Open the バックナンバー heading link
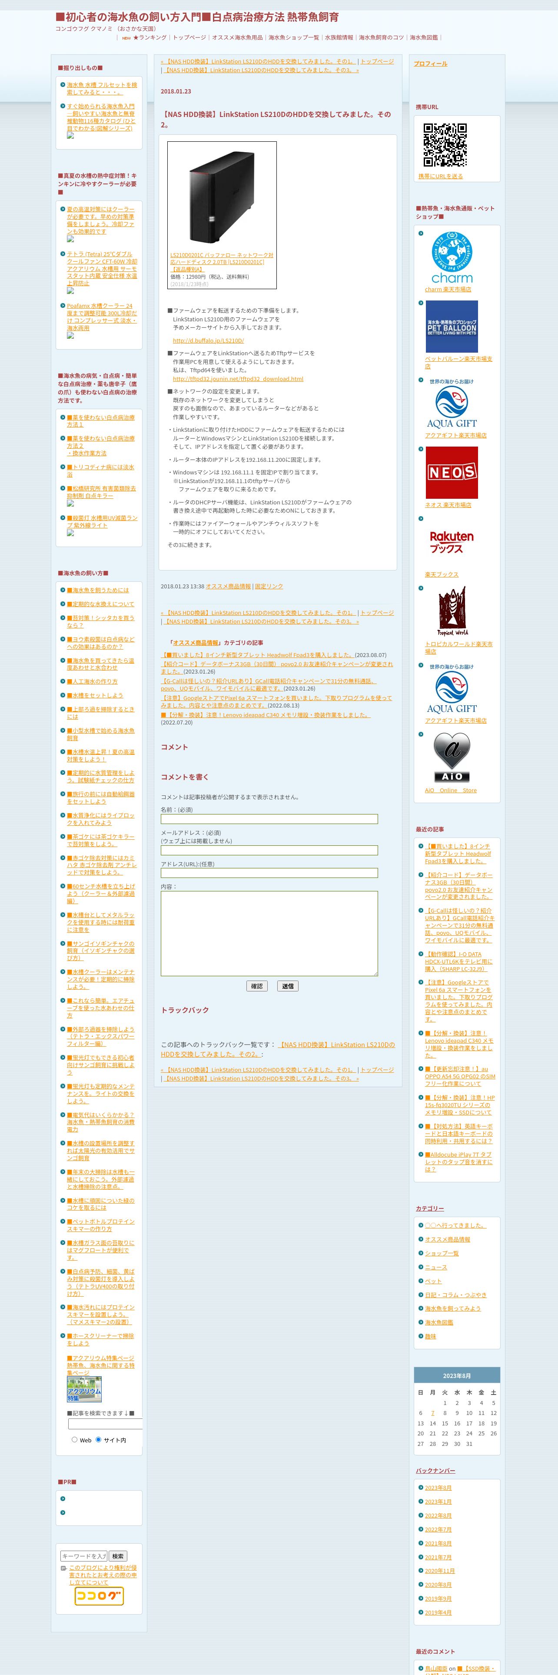Screen dimensions: 558x1675 pos(435,1470)
